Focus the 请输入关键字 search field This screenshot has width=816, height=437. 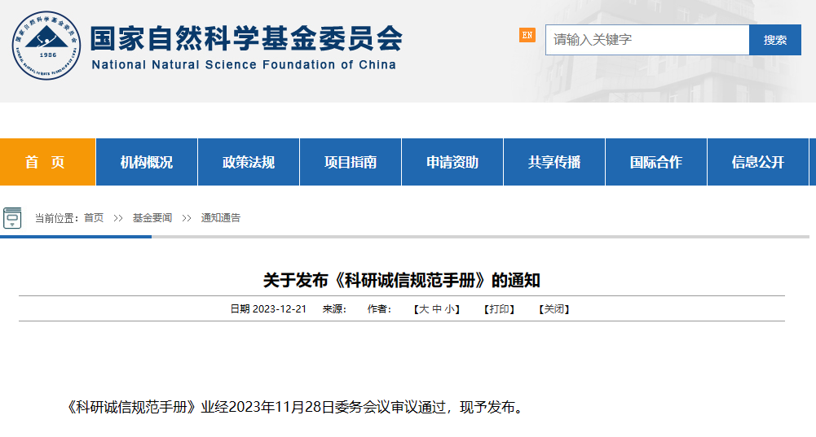[x=647, y=40]
